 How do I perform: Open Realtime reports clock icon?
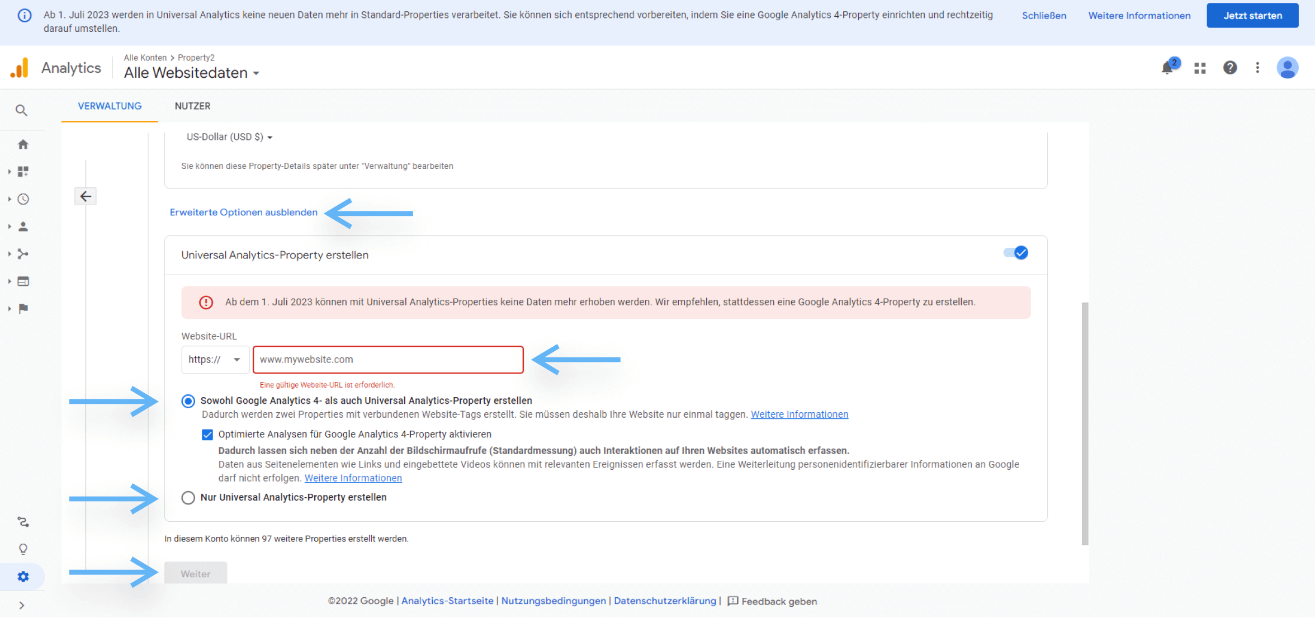click(23, 199)
